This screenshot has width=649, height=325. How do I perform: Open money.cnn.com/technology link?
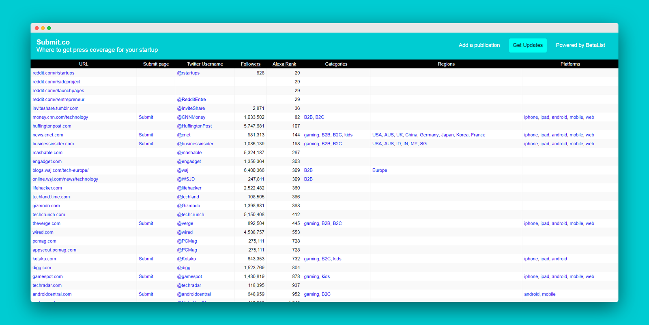point(60,117)
